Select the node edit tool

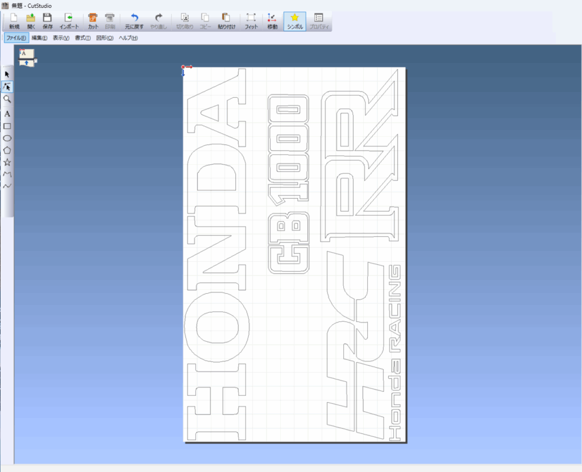[x=7, y=87]
